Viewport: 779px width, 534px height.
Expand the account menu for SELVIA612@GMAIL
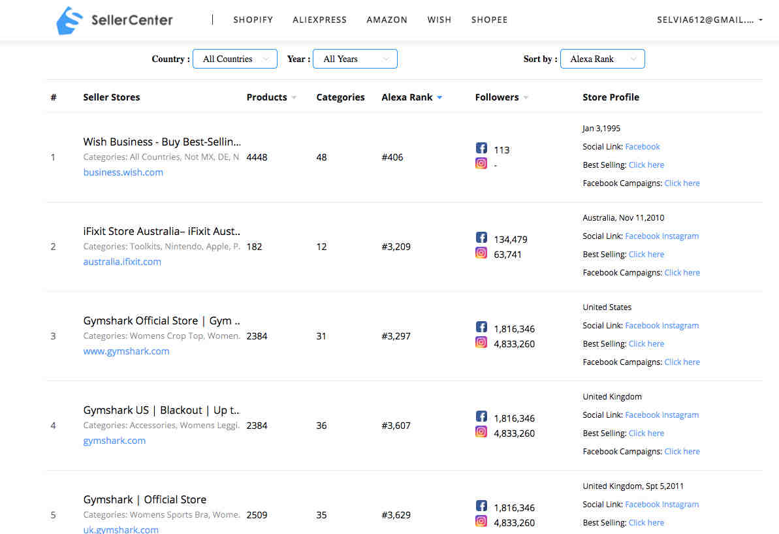pyautogui.click(x=709, y=20)
